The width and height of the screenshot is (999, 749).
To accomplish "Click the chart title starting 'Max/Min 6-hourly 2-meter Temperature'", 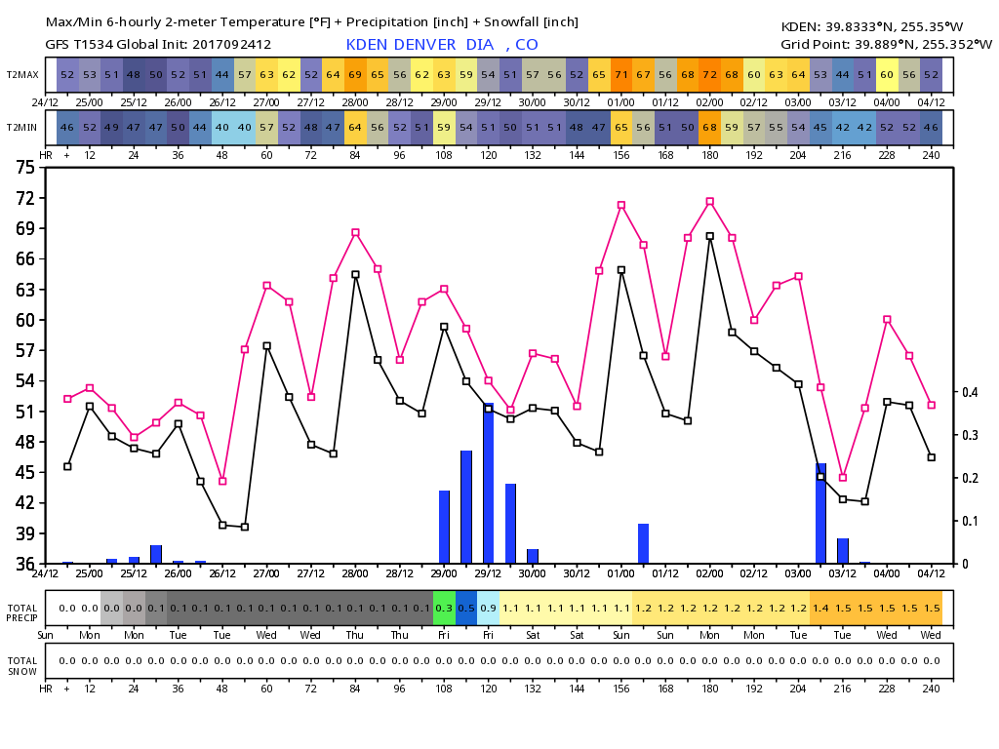I will pyautogui.click(x=312, y=22).
